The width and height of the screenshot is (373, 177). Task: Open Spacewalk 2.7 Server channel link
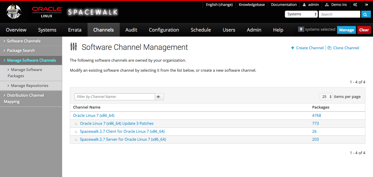pos(123,139)
